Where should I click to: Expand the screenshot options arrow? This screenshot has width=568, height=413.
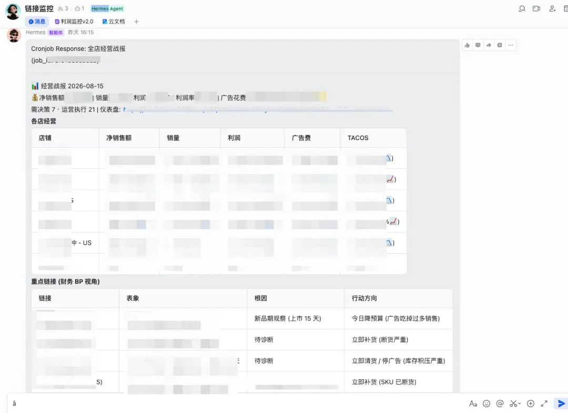[520, 404]
